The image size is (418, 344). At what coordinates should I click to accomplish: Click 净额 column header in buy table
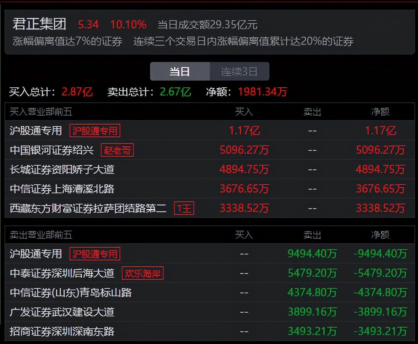pyautogui.click(x=380, y=112)
